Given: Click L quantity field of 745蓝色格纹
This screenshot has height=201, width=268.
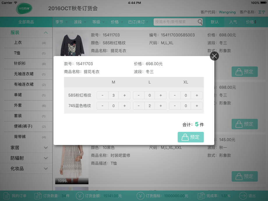Looking at the screenshot, I should click(149, 106).
